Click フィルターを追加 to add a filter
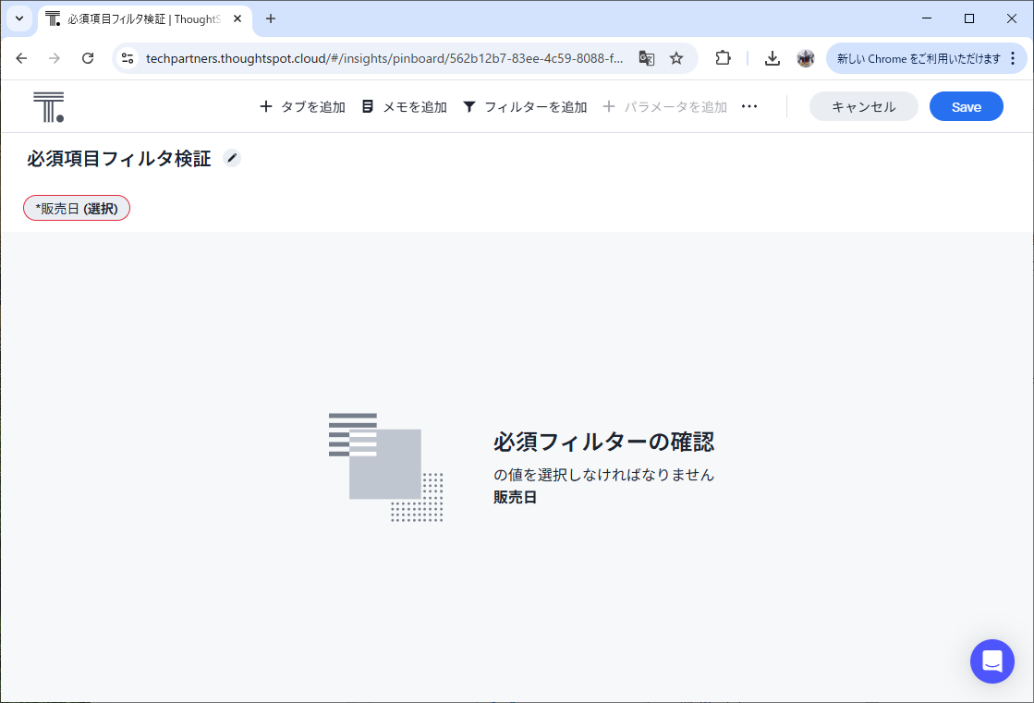This screenshot has height=703, width=1034. tap(524, 107)
